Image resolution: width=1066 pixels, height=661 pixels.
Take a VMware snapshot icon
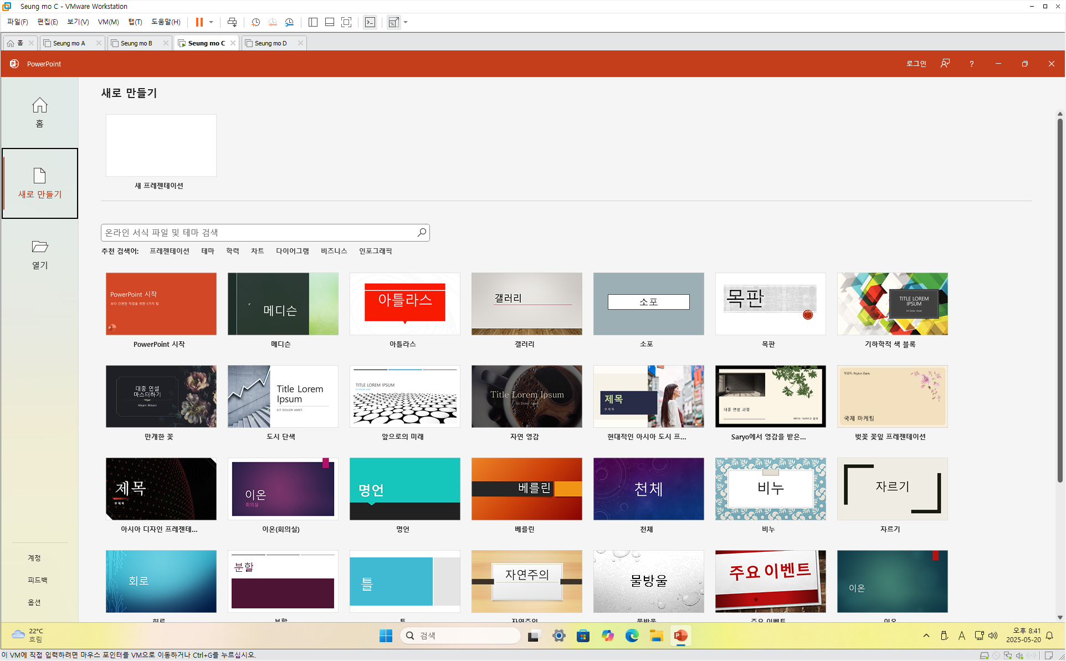[x=255, y=22]
